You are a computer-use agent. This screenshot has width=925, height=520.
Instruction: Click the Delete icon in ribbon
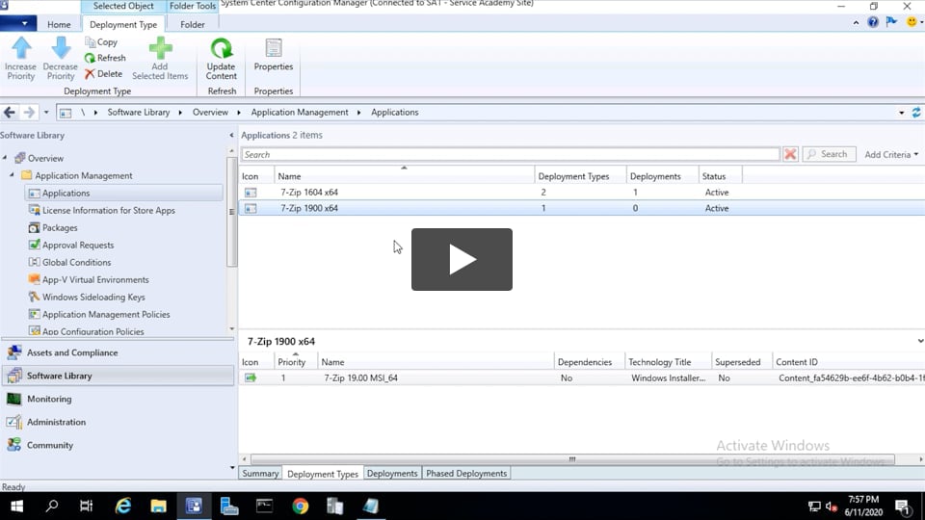tap(91, 74)
